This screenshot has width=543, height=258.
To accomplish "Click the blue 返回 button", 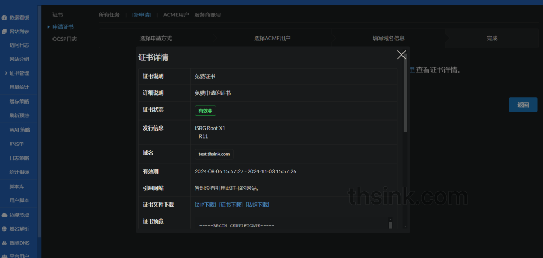I will (x=523, y=105).
